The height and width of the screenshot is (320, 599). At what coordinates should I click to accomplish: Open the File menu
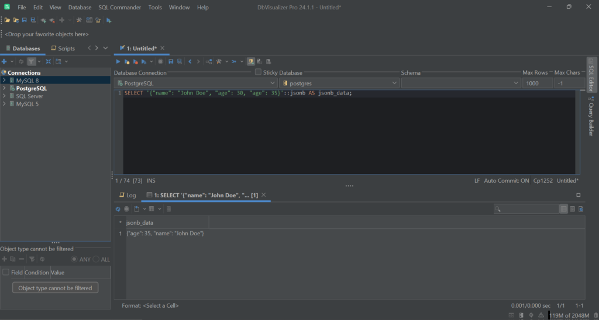[22, 7]
